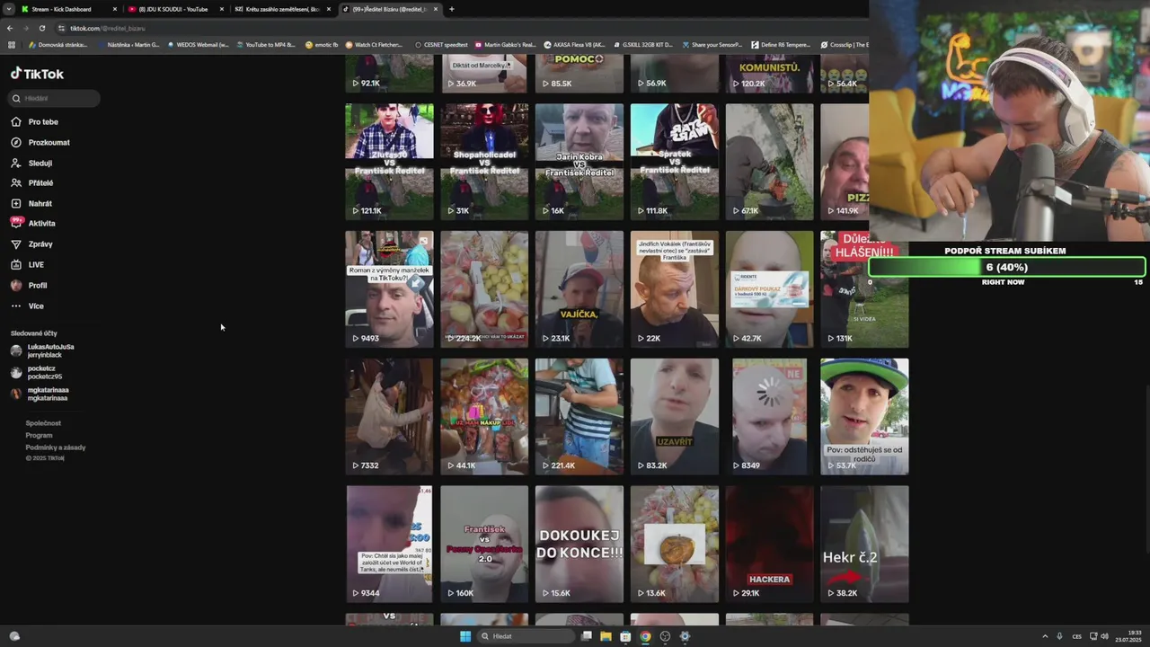Open the Společnost footer link
The width and height of the screenshot is (1150, 647).
coord(43,423)
